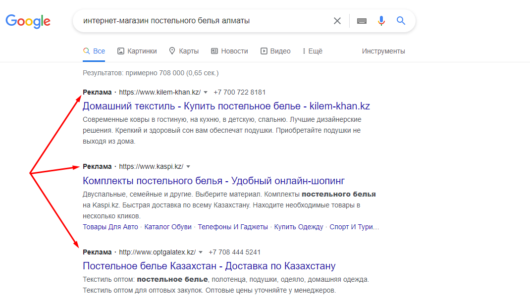Expand dropdown arrow next to kaspi.kz URL
This screenshot has height=304, width=530.
coord(188,166)
